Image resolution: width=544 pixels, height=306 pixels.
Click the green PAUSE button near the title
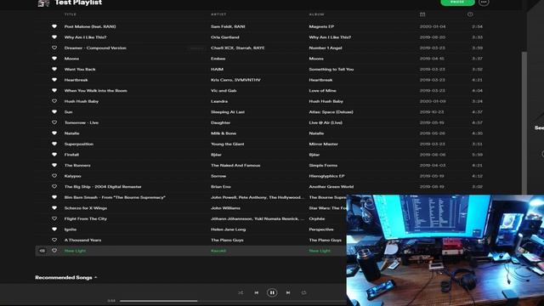click(457, 2)
